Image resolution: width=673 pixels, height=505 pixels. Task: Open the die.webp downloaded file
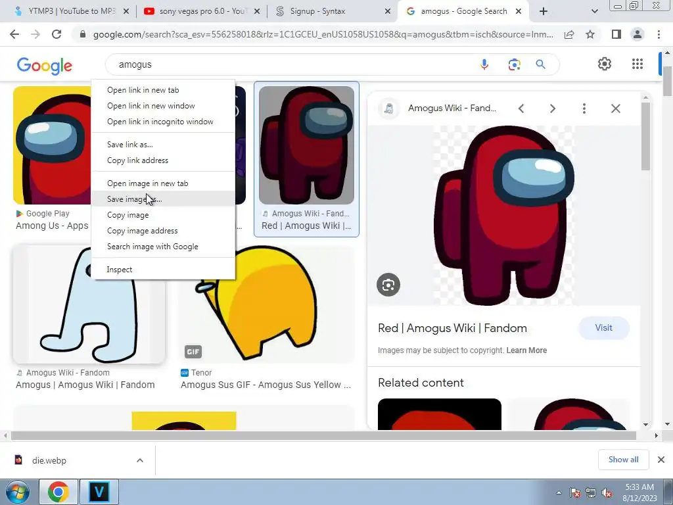(x=49, y=460)
